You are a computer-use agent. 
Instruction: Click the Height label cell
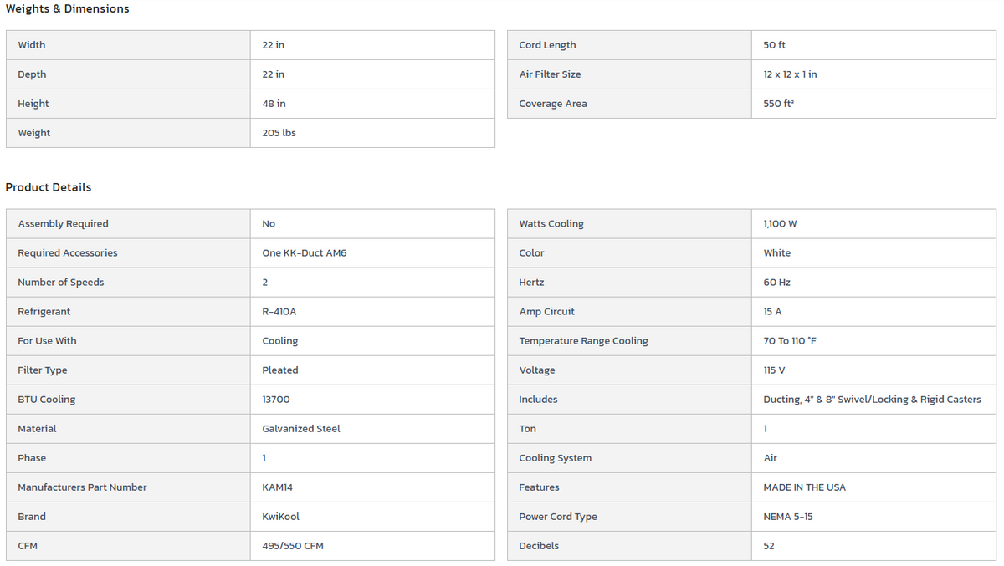[33, 104]
